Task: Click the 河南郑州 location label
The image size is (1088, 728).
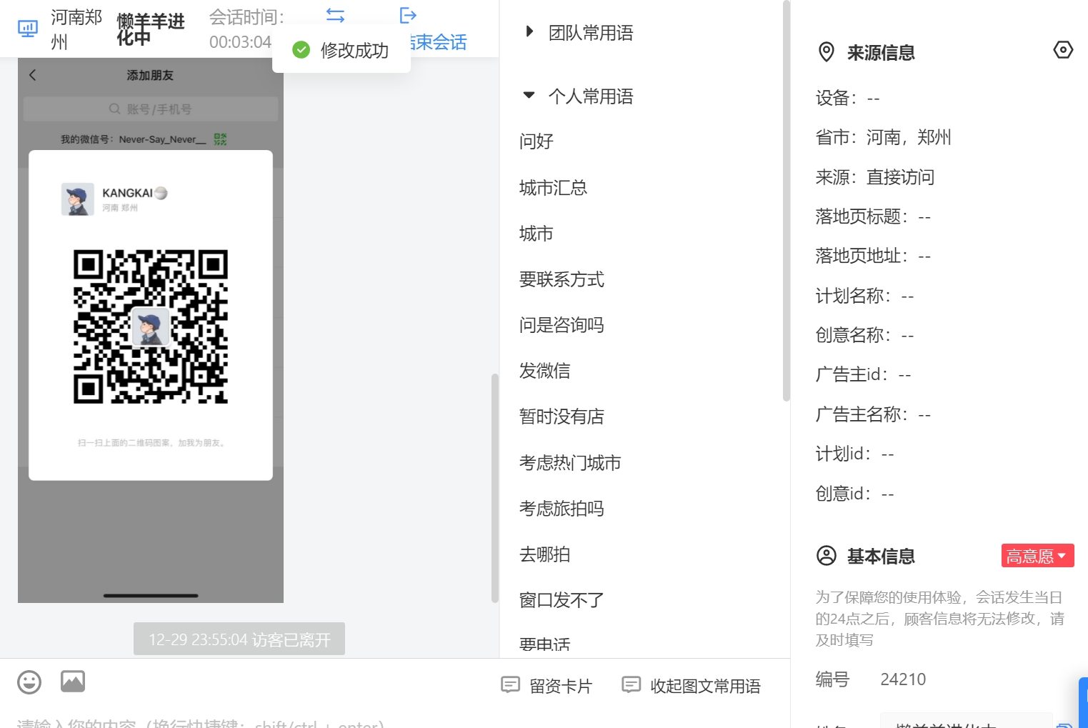Action: click(76, 29)
